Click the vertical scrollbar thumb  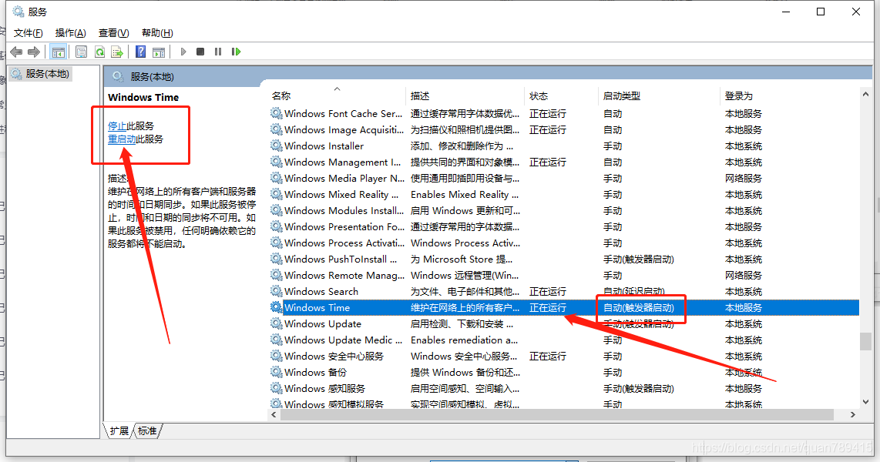point(865,341)
